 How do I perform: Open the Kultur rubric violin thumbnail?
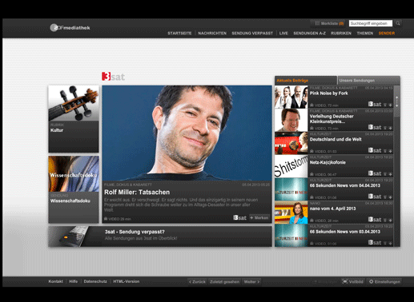(x=74, y=103)
